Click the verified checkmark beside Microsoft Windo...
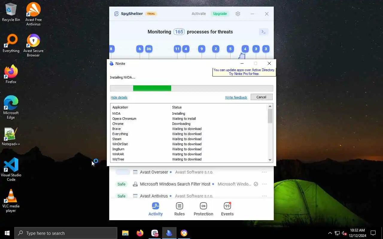Screen dimensions: 383x239 click(x=256, y=184)
